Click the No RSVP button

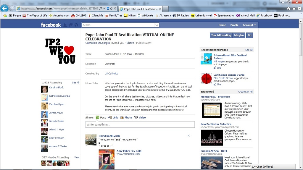[249, 35]
